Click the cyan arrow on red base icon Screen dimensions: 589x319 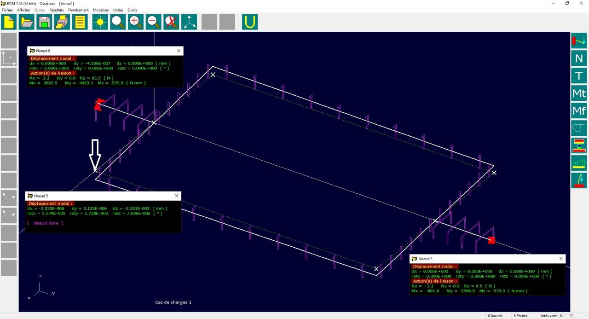click(579, 180)
